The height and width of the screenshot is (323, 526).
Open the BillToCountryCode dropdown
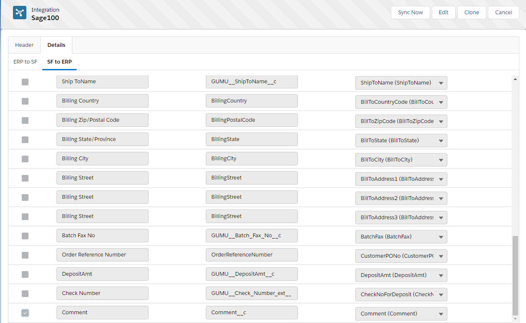click(x=401, y=102)
